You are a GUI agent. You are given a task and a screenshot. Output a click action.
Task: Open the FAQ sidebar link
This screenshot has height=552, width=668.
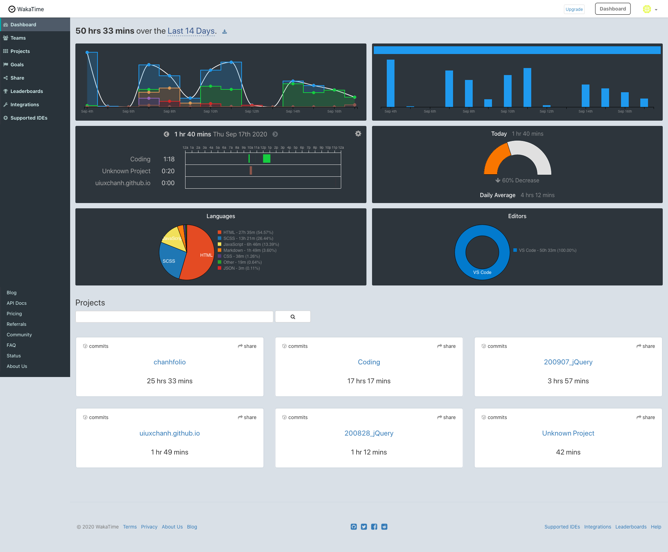tap(11, 345)
